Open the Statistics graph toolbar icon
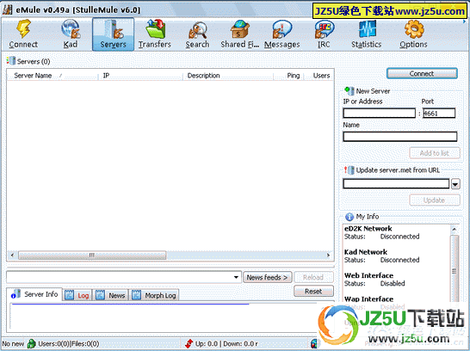Image resolution: width=470 pixels, height=351 pixels. coord(367,29)
